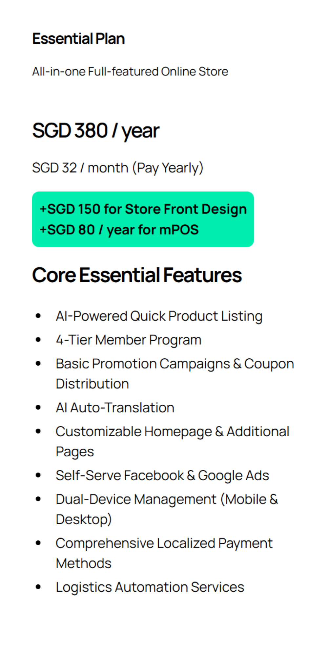This screenshot has width=328, height=657.
Task: Click Comprehensive Localized Payment Methods
Action: click(164, 543)
